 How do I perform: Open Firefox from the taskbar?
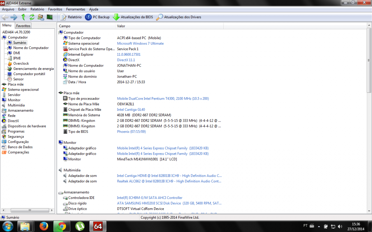(x=44, y=226)
